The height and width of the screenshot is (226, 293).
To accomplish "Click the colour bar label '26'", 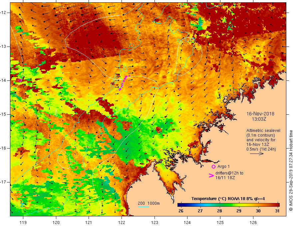I will [181, 211].
